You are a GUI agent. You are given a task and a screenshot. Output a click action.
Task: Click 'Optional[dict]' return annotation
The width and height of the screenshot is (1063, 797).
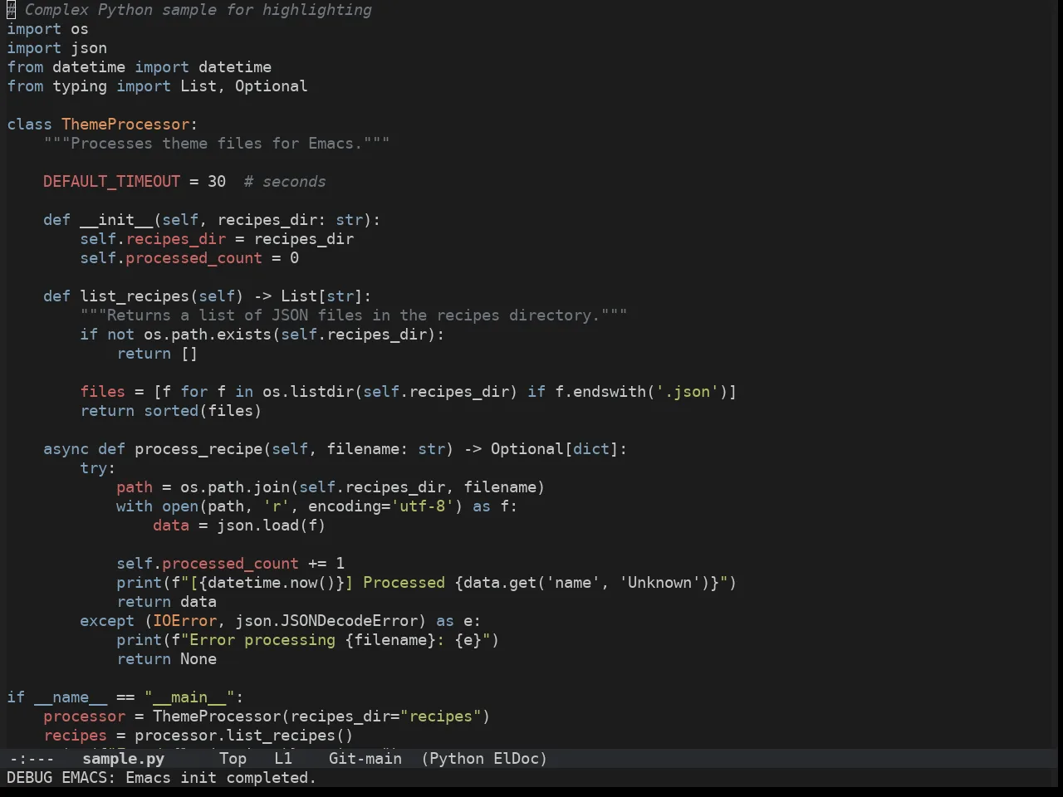(x=555, y=449)
